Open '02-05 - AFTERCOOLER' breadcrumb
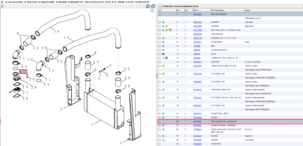The height and width of the screenshot is (146, 303). point(138,2)
